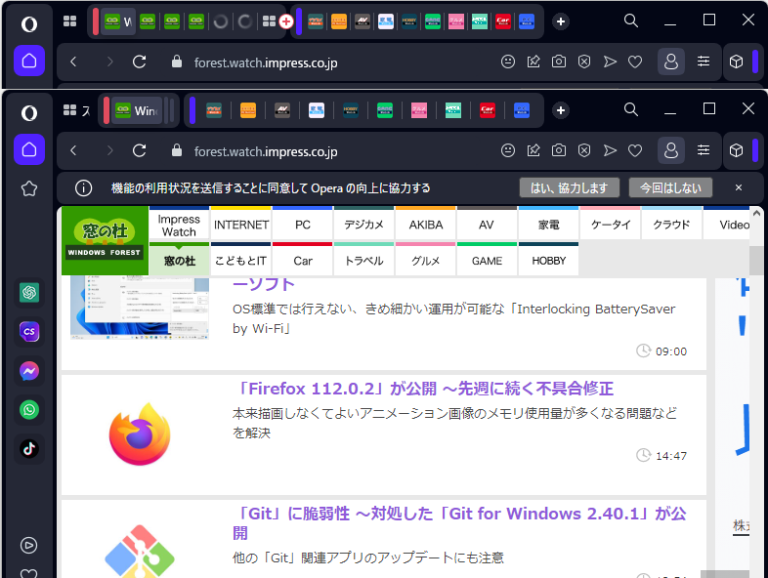Open a new tab in the front window
The width and height of the screenshot is (768, 578).
[x=561, y=110]
